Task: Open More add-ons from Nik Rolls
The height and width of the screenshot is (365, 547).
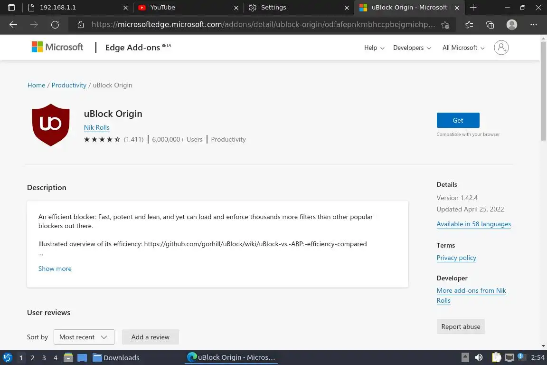Action: point(472,295)
